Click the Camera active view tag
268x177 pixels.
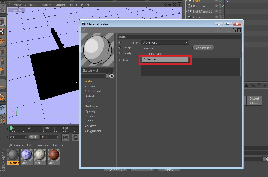pos(223,17)
